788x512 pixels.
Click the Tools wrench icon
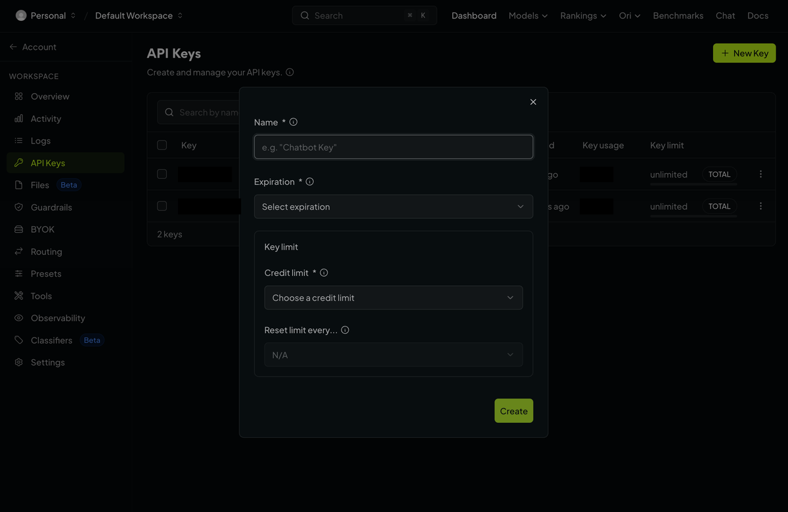(18, 296)
